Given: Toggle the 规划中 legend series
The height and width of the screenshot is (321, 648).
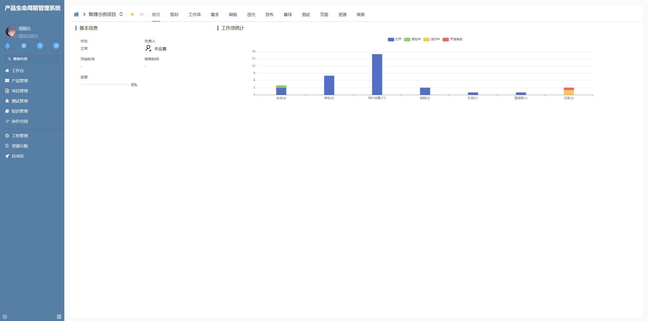Looking at the screenshot, I should click(412, 39).
